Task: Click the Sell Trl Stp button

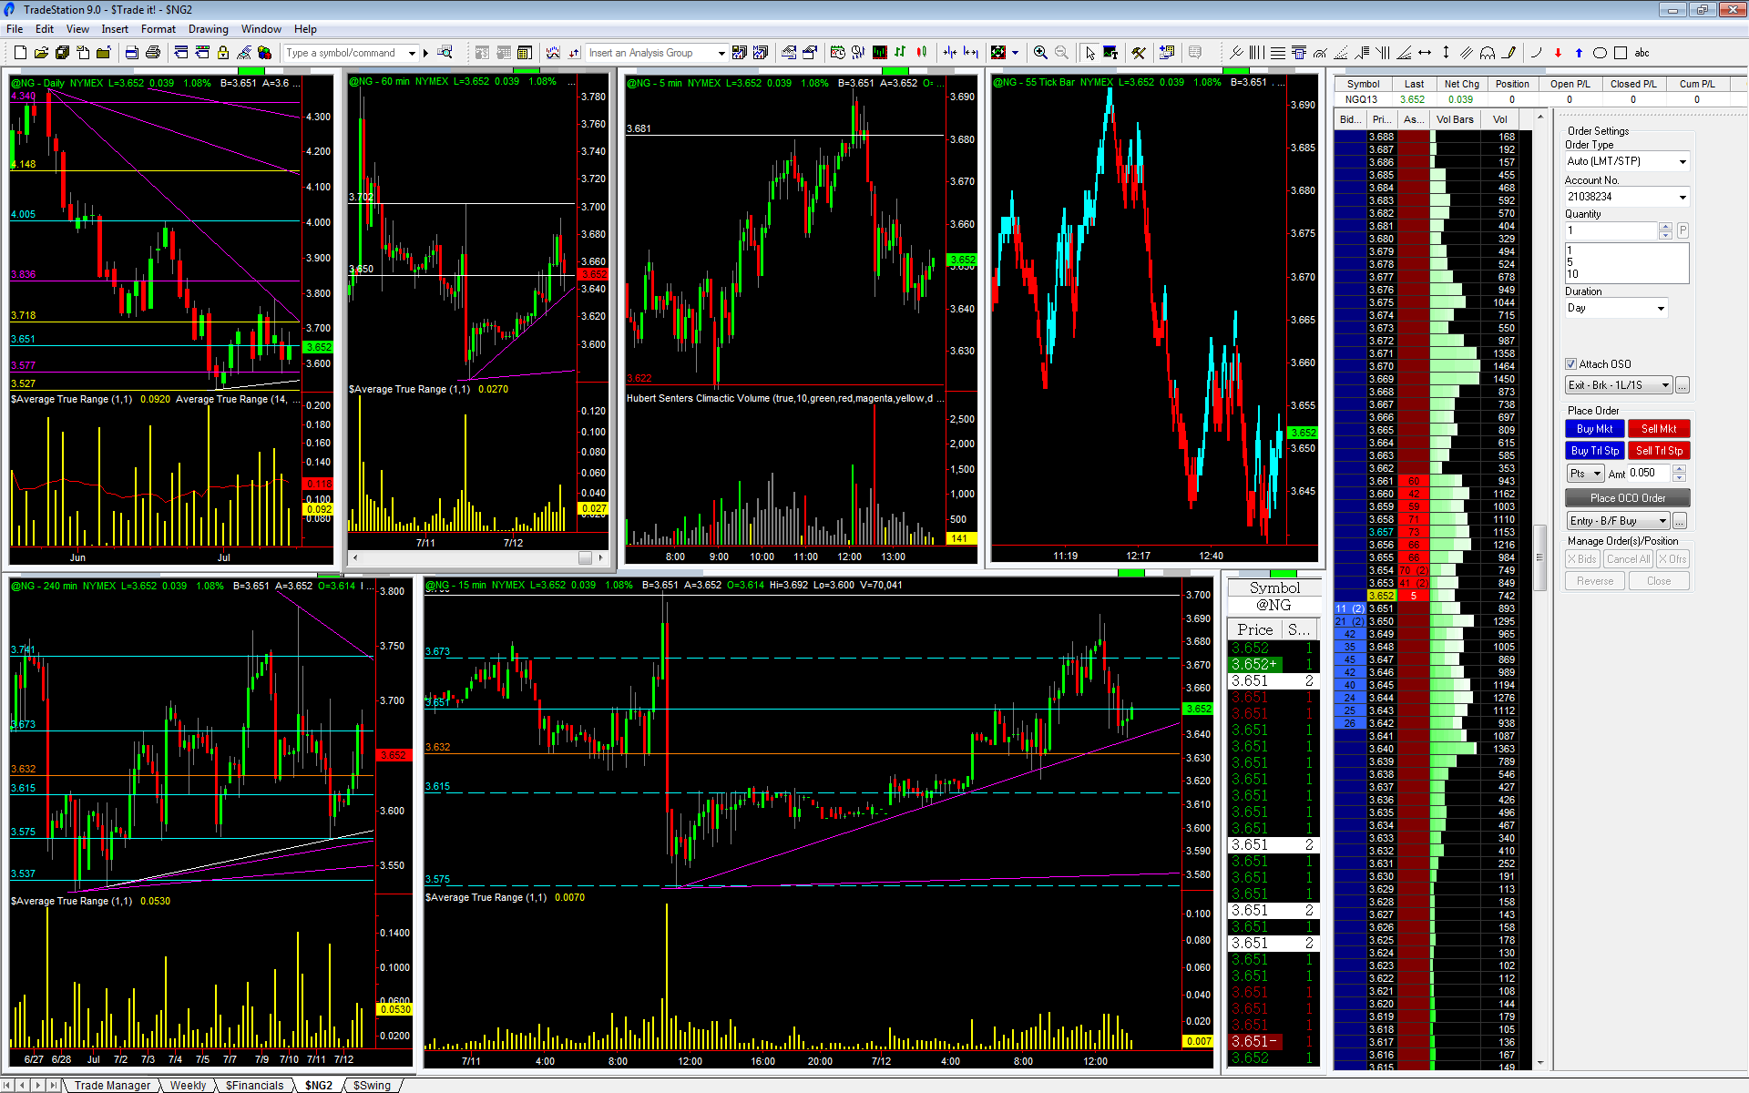Action: 1659,451
